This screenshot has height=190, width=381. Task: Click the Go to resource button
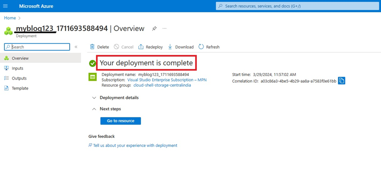point(121,121)
